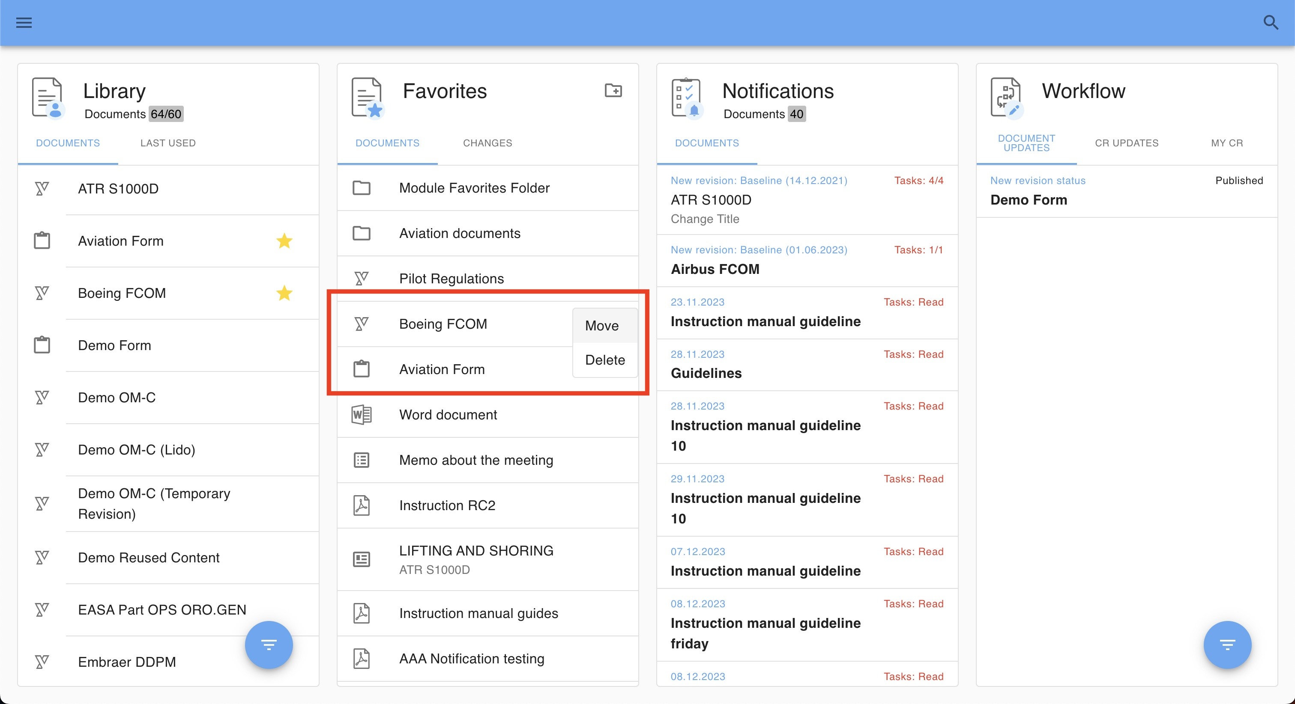Image resolution: width=1295 pixels, height=704 pixels.
Task: Click the Module Favorites Folder icon
Action: [362, 188]
